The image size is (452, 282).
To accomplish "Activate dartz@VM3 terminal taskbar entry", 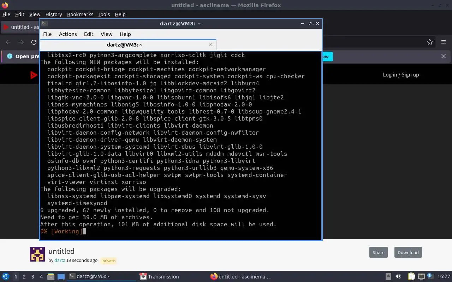I will point(102,277).
